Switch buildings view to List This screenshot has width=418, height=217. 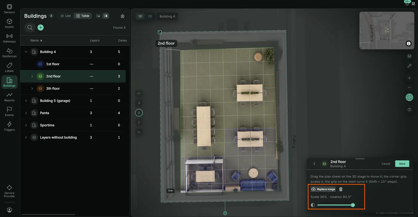pos(65,16)
